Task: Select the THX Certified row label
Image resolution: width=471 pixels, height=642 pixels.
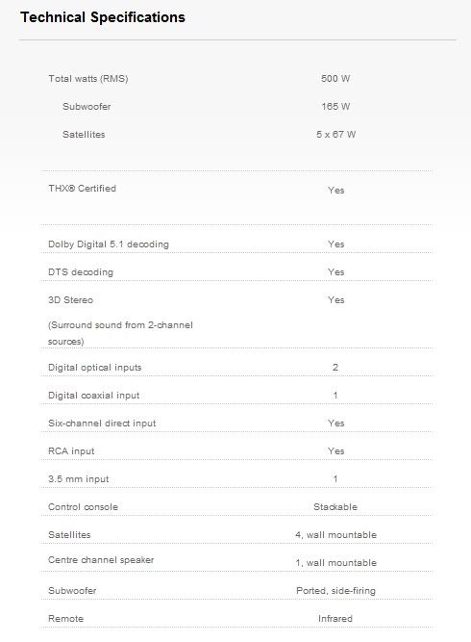Action: tap(82, 189)
